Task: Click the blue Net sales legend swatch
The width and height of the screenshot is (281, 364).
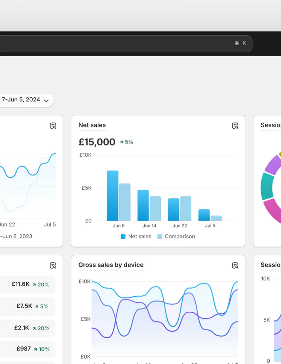Action: [x=123, y=236]
